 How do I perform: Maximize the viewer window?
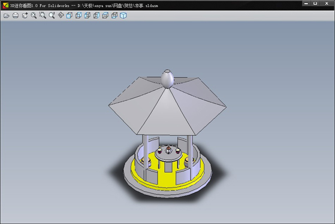pyautogui.click(x=315, y=3)
